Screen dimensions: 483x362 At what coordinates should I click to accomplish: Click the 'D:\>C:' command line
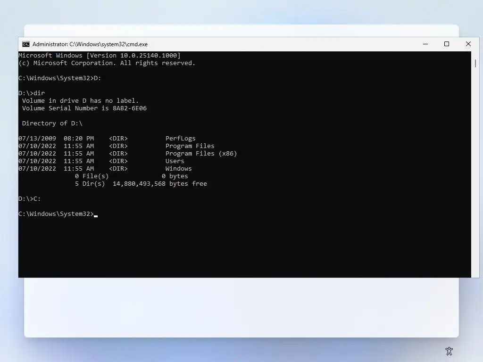click(30, 199)
